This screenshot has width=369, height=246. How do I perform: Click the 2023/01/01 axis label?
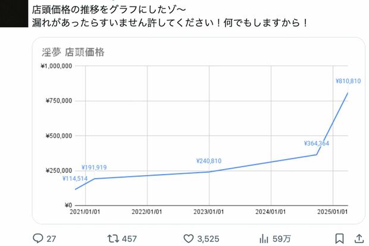pos(209,211)
